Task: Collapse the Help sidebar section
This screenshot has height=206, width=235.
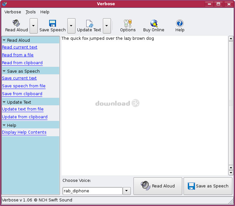Action: [4, 125]
